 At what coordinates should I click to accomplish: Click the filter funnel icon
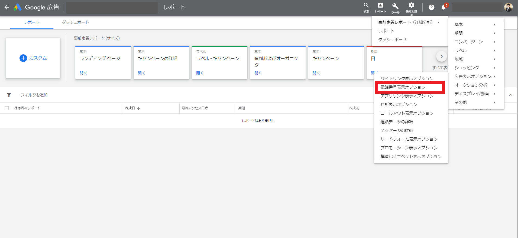pyautogui.click(x=9, y=95)
